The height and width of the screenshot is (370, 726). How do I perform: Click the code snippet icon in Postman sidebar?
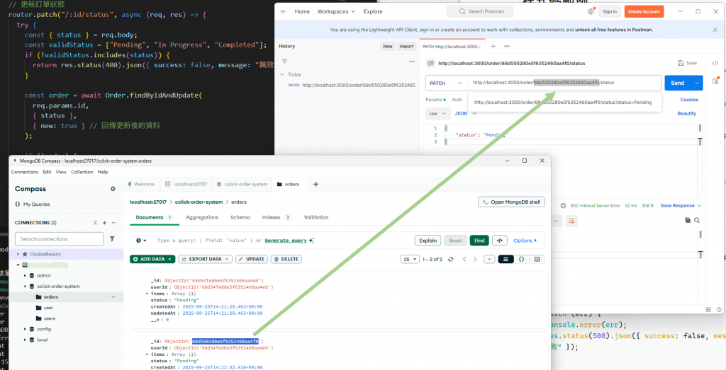click(715, 63)
